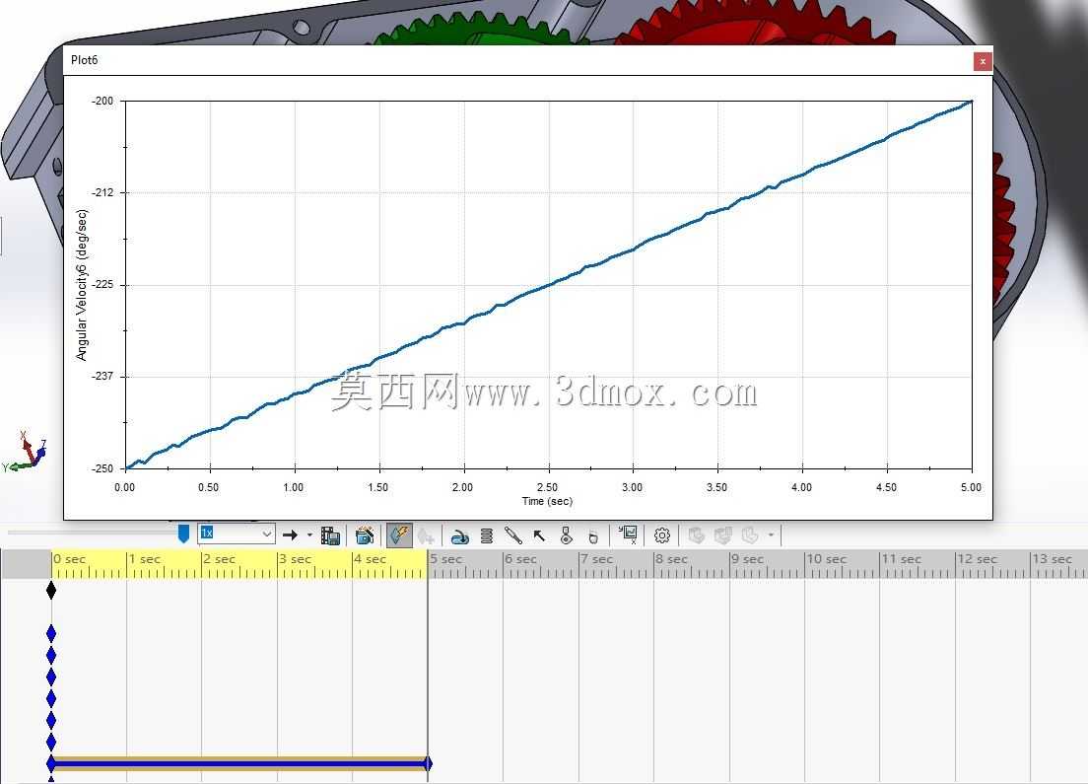The width and height of the screenshot is (1088, 784).
Task: Click the blue angular velocity curve
Action: pos(549,284)
